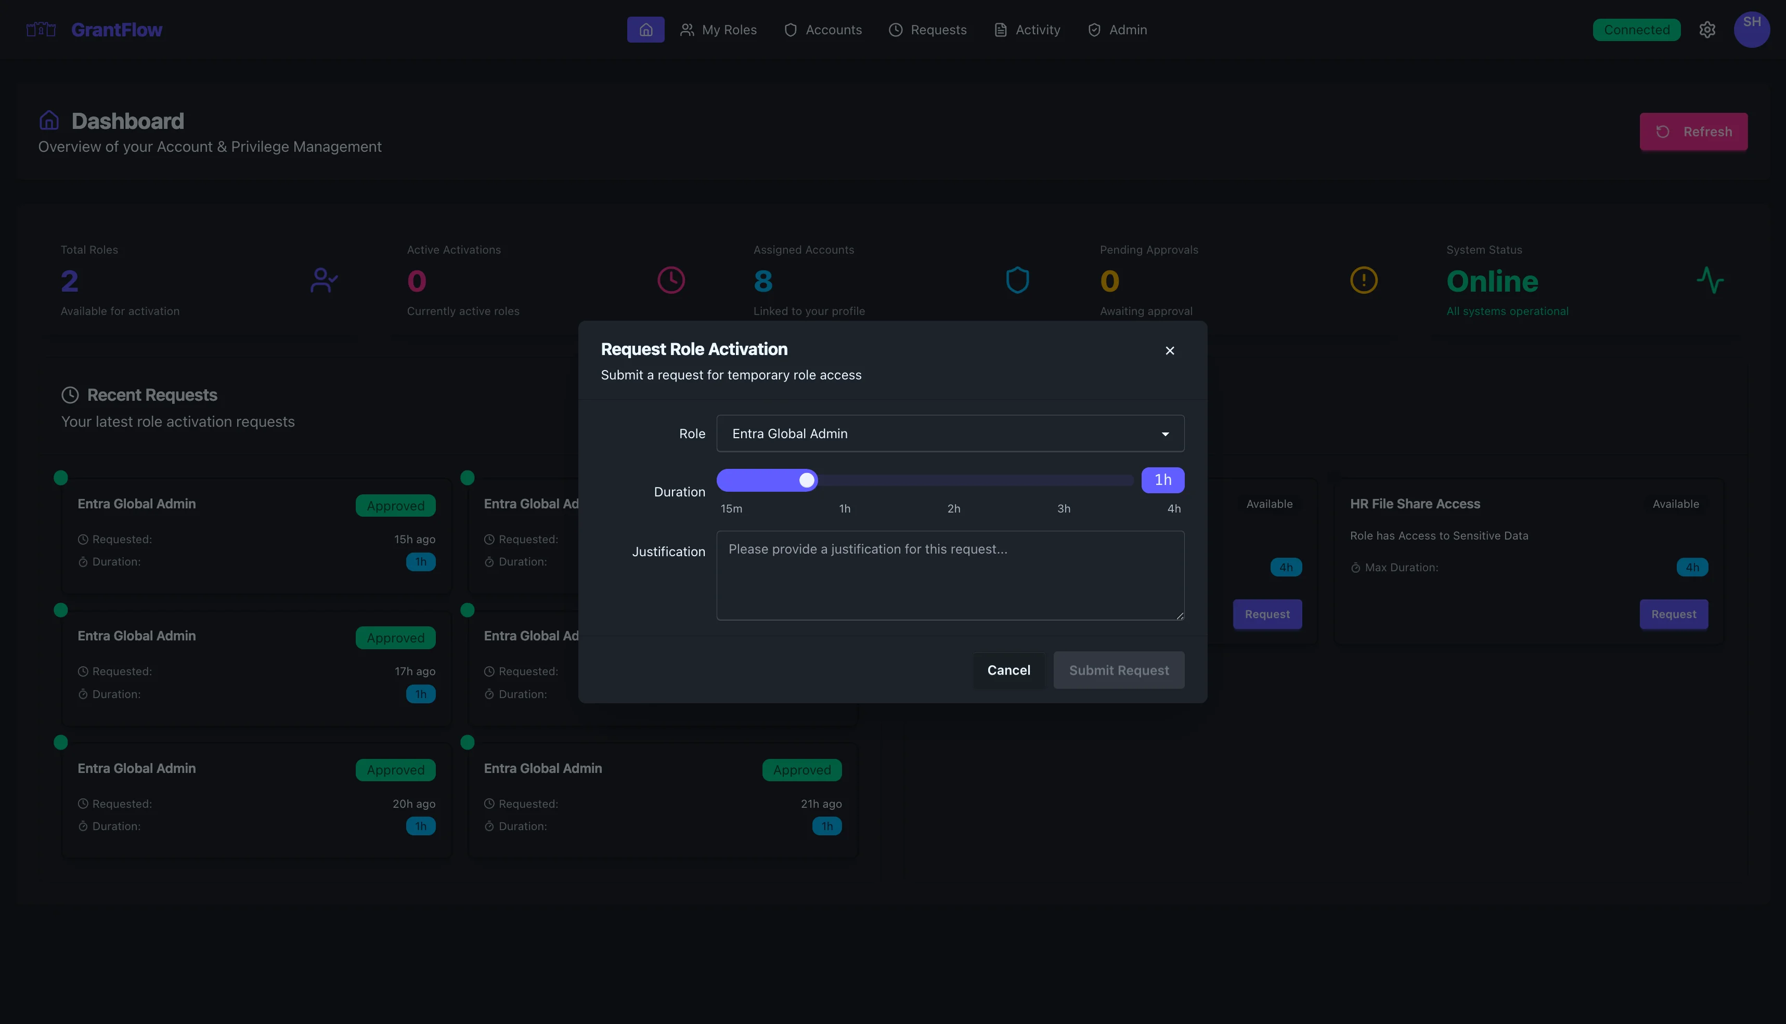Open the Activity section
The height and width of the screenshot is (1024, 1786).
tap(1027, 30)
